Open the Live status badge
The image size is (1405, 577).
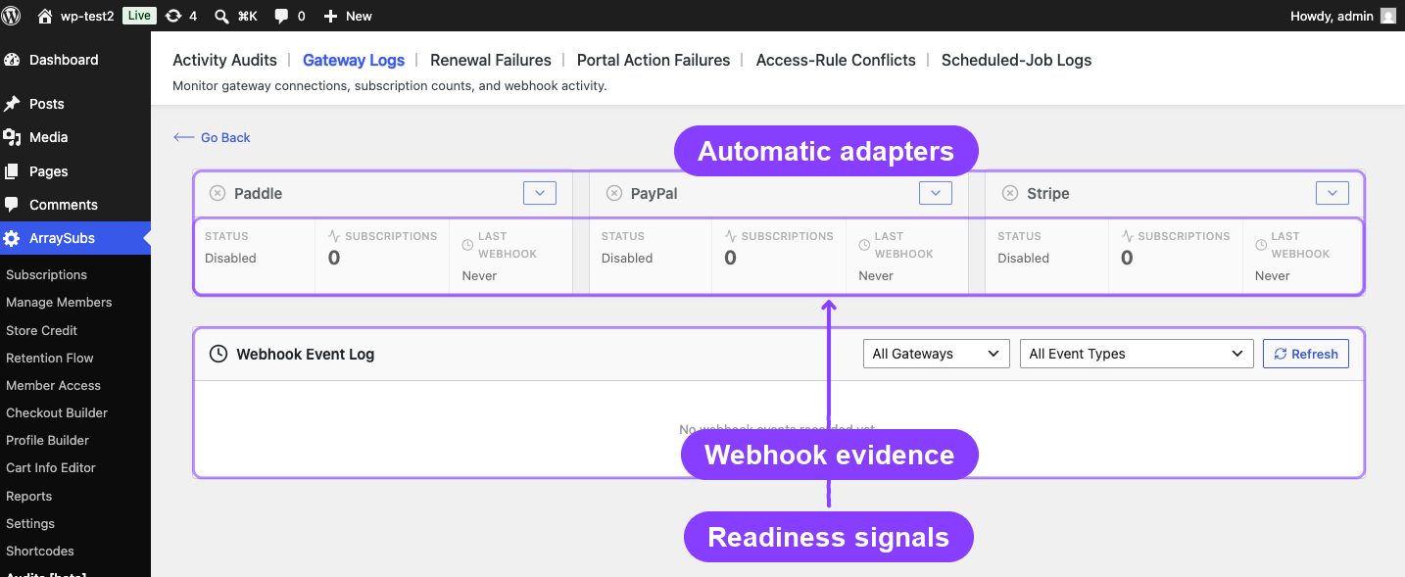pyautogui.click(x=139, y=16)
